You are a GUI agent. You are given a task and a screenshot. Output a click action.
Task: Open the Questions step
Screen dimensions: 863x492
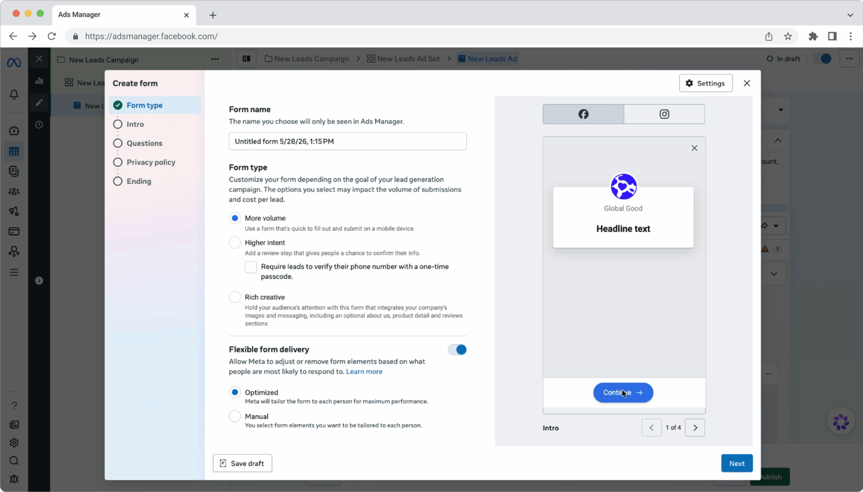pyautogui.click(x=144, y=143)
